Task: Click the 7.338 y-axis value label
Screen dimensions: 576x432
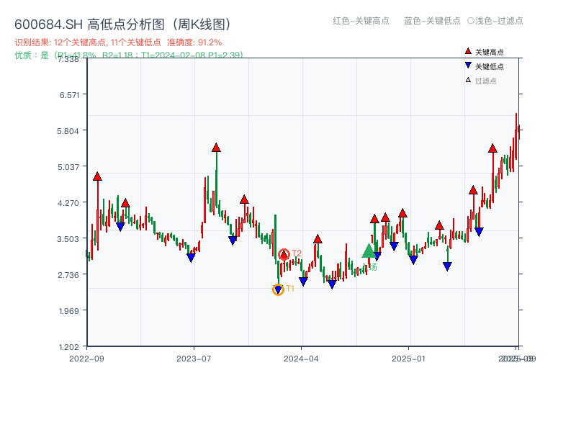Action: coord(68,61)
